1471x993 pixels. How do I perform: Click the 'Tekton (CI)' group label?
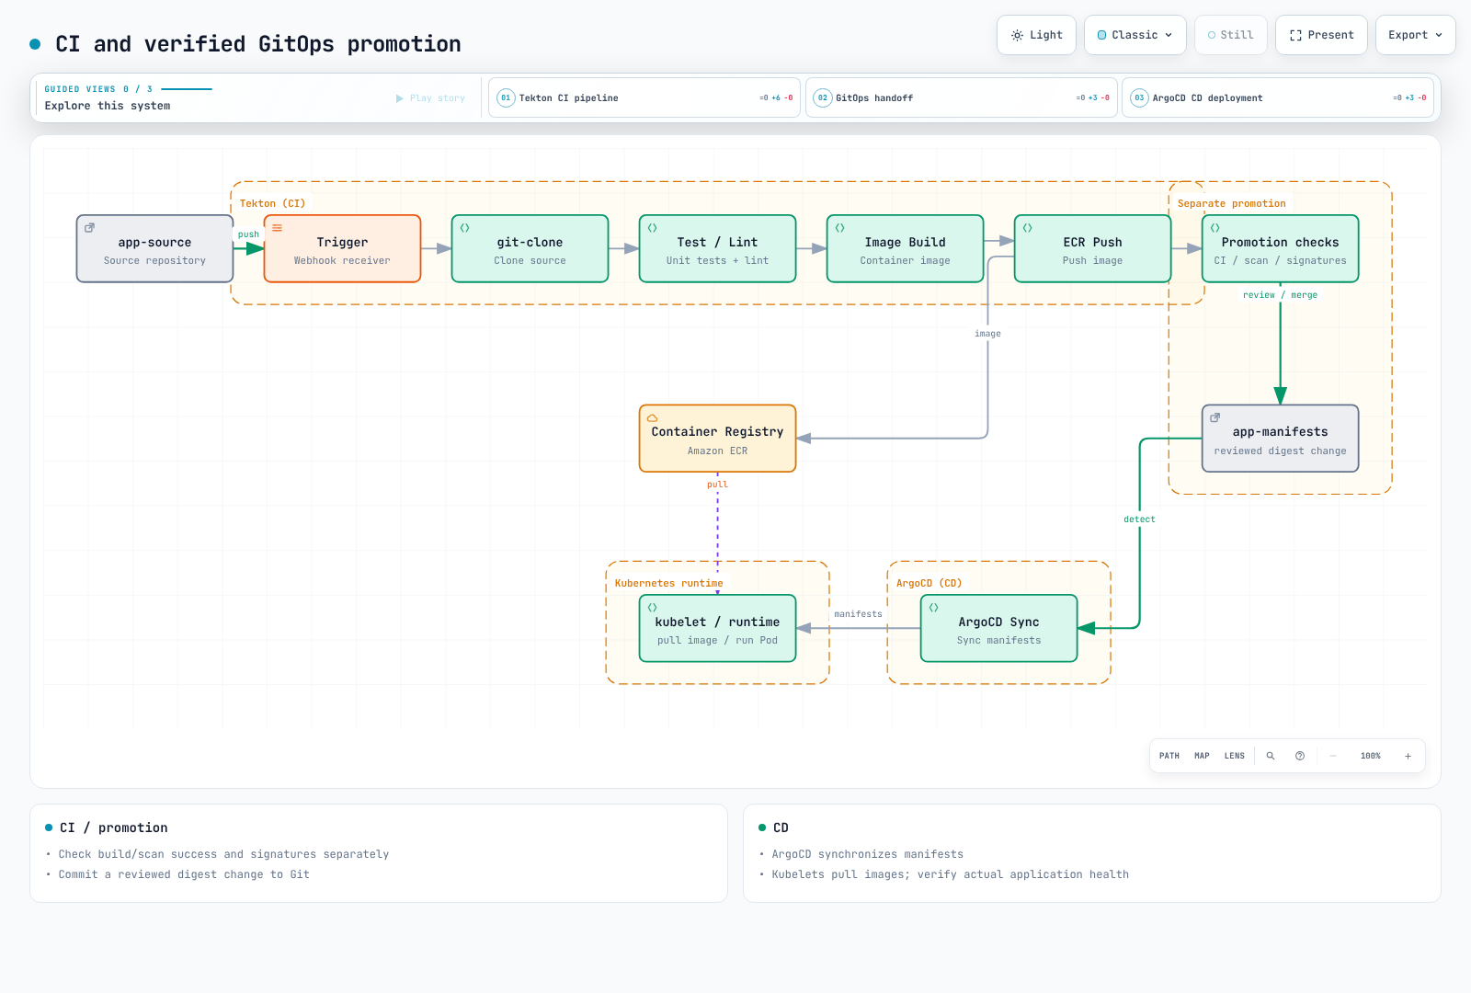coord(272,203)
